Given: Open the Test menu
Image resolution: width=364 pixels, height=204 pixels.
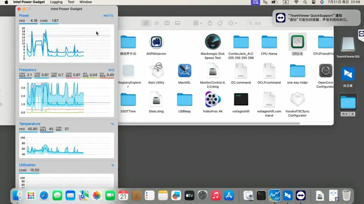Looking at the screenshot, I should (71, 2).
